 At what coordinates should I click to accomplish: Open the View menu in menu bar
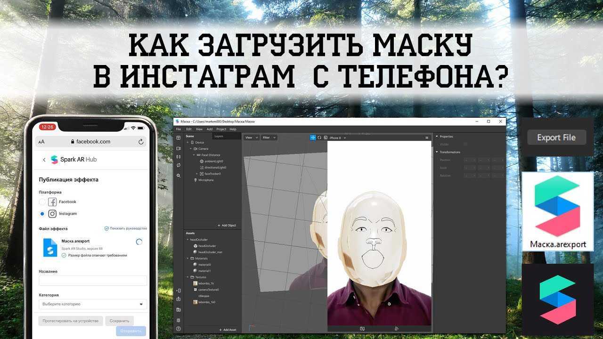[x=199, y=129]
